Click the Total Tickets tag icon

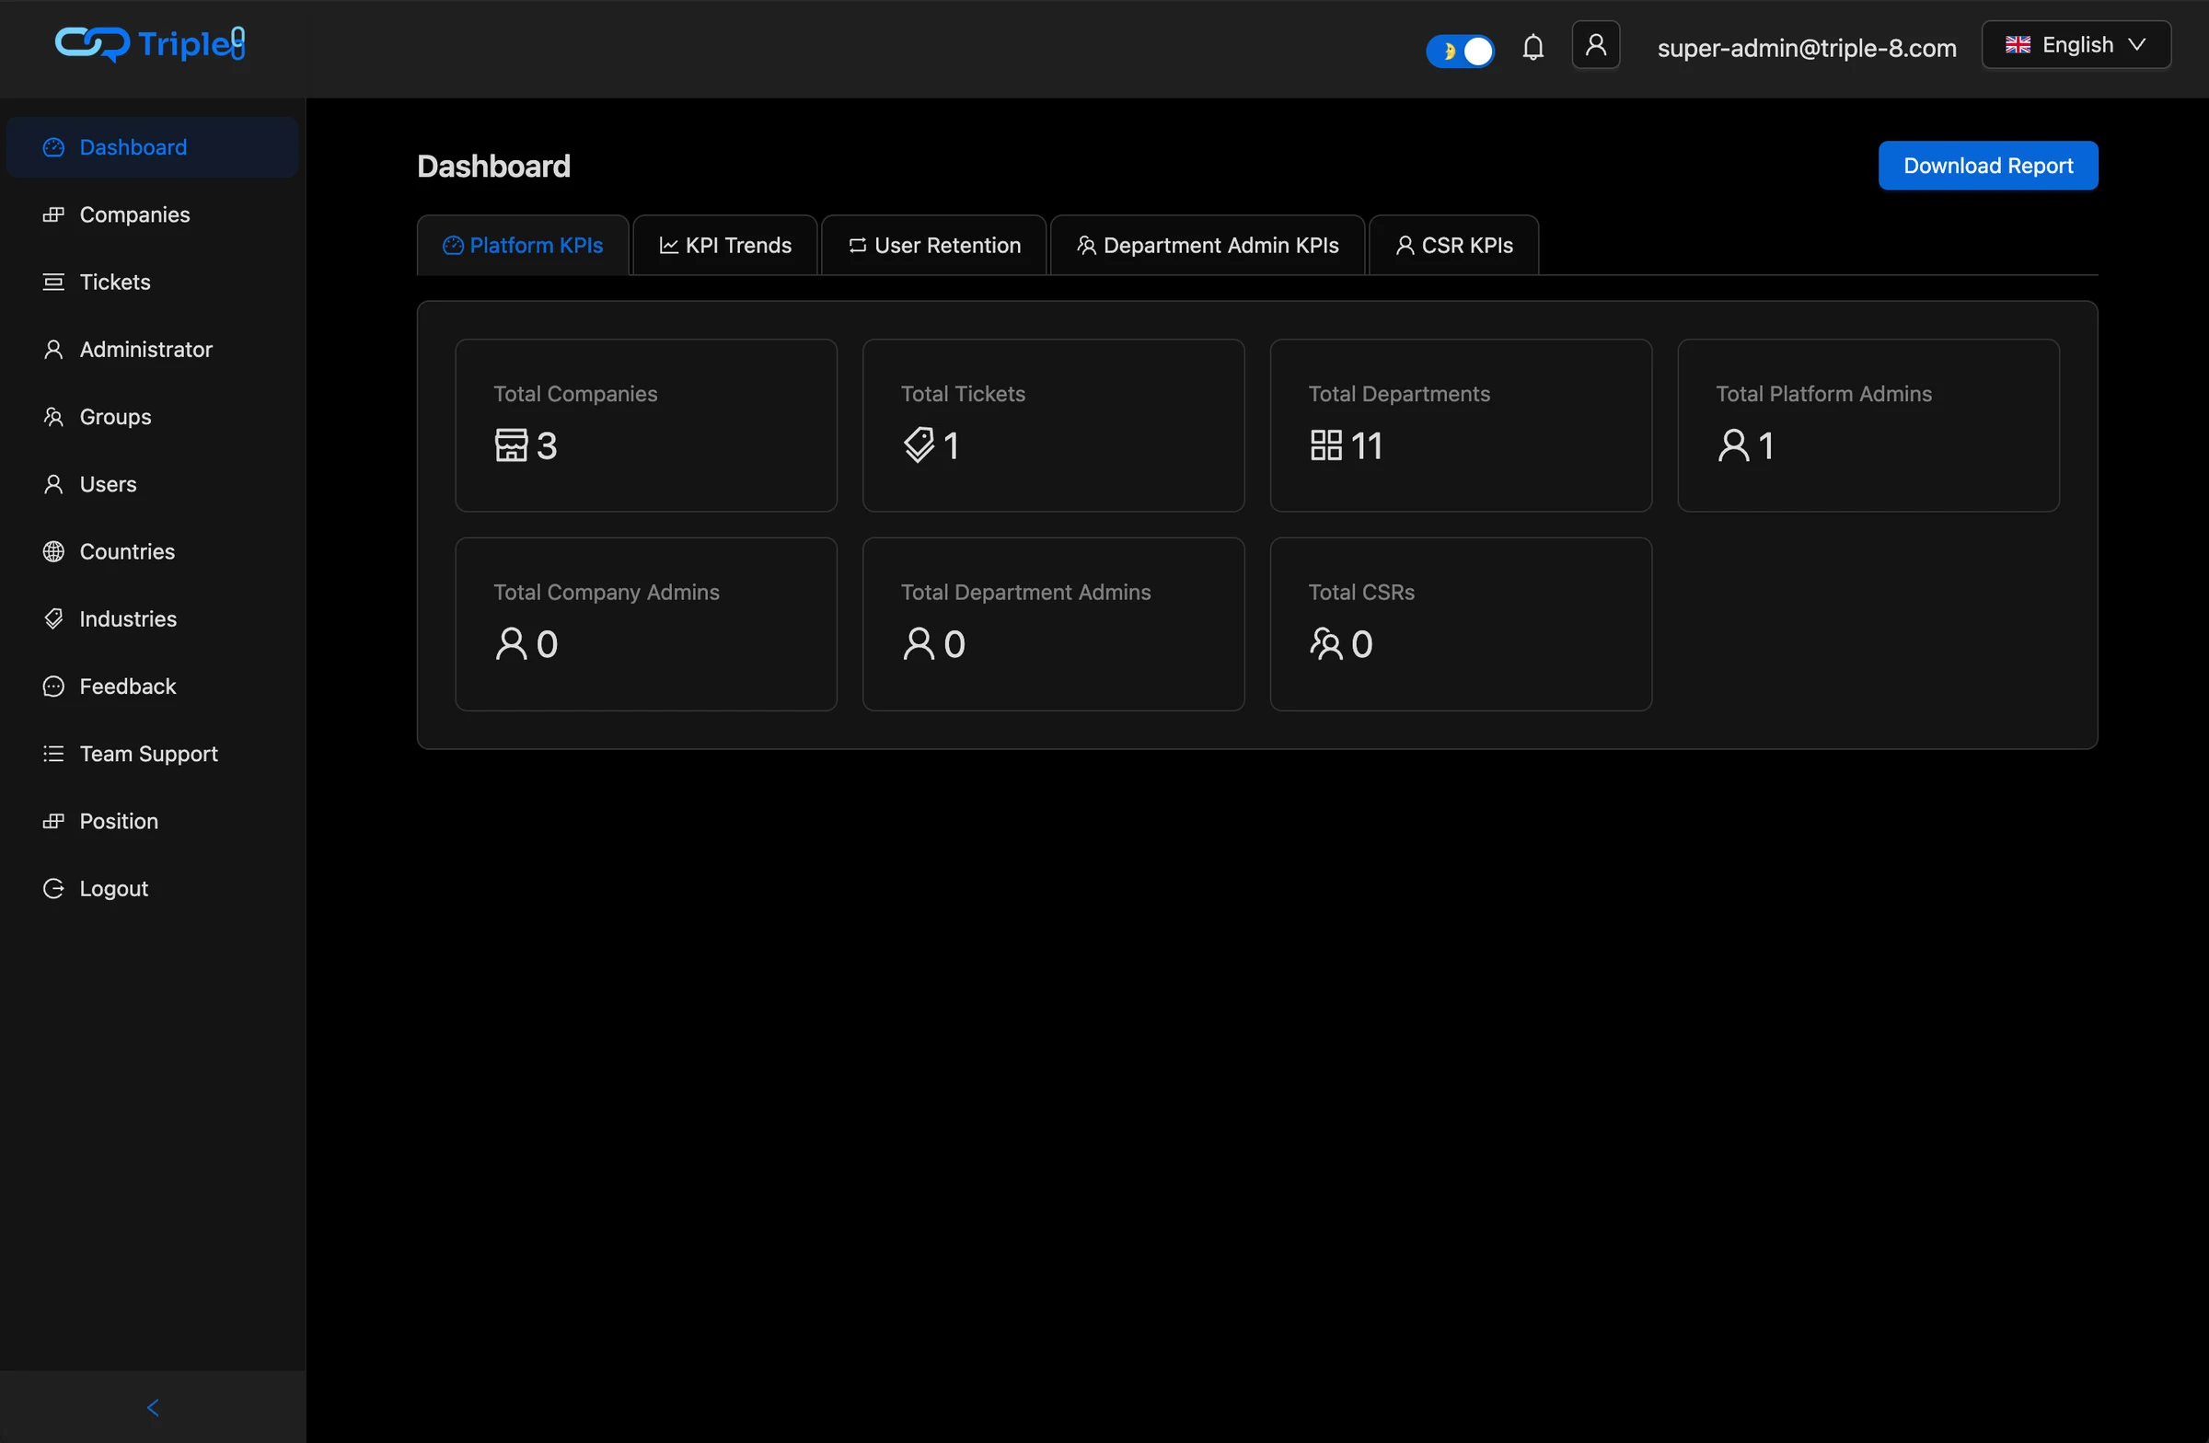[x=919, y=444]
